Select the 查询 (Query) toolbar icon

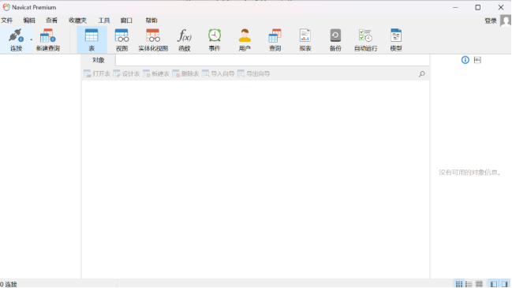[275, 39]
